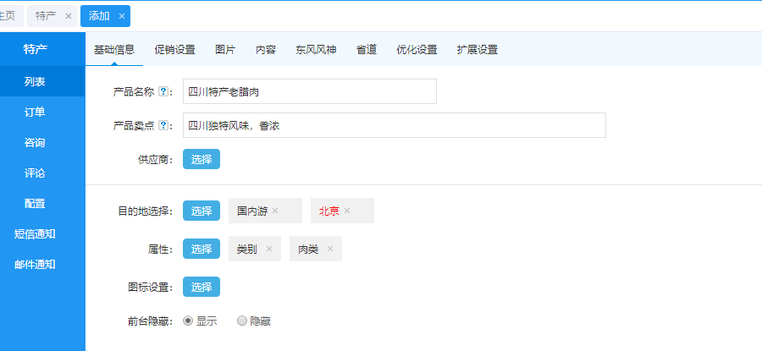Image resolution: width=762 pixels, height=351 pixels.
Task: Switch to the 促销设置 tab
Action: tap(174, 50)
